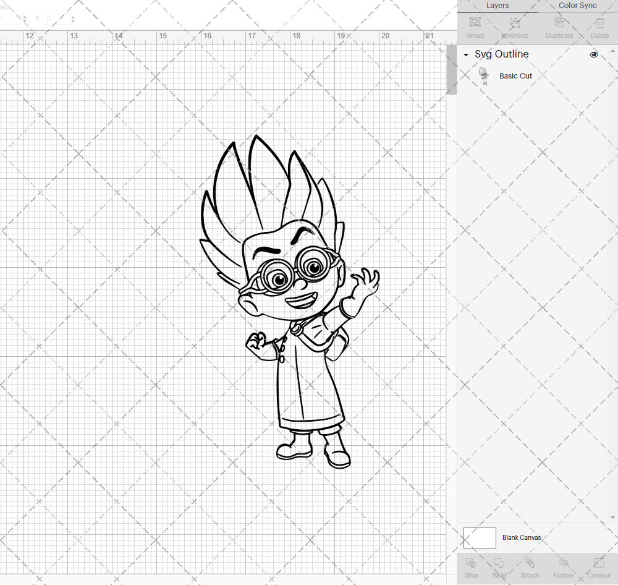Decrement the X position value
This screenshot has width=618, height=585.
[x=25, y=21]
